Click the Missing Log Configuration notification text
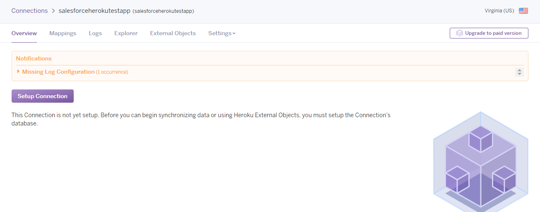 point(58,72)
